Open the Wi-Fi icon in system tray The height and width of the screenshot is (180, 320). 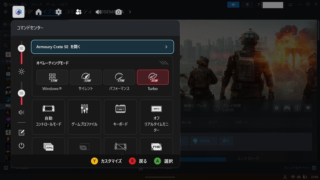[x=293, y=177]
